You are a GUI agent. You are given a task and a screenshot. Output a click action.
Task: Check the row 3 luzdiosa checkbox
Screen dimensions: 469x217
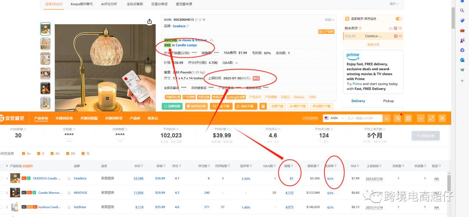tap(1, 207)
